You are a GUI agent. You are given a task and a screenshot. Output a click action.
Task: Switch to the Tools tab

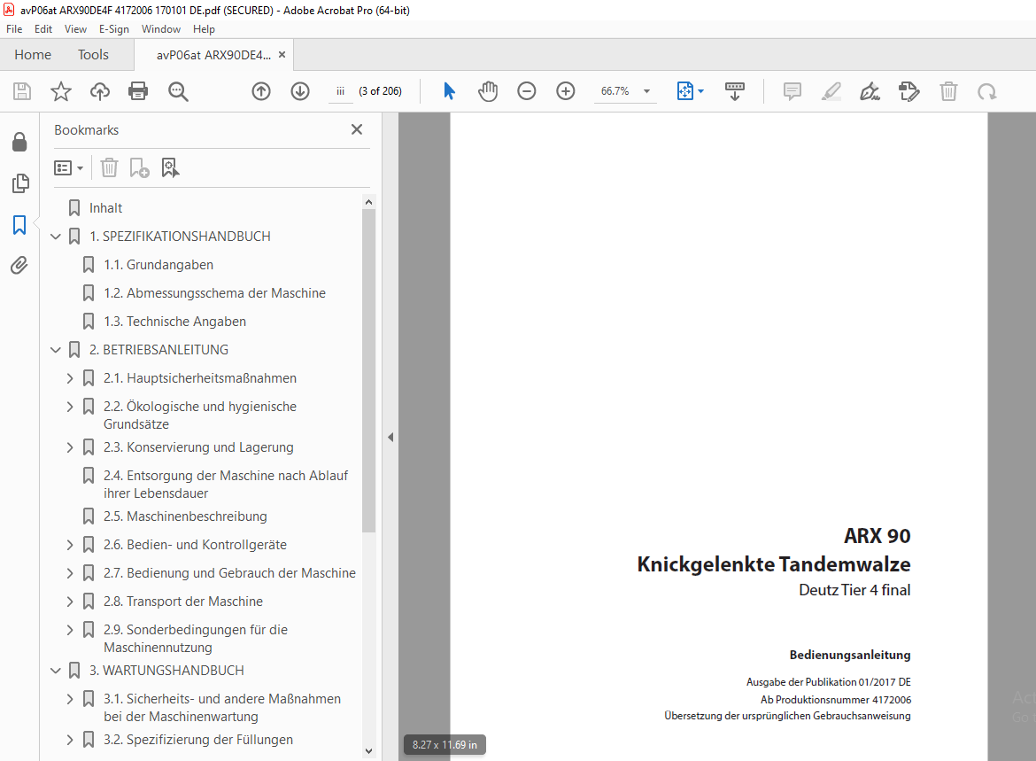[x=93, y=55]
